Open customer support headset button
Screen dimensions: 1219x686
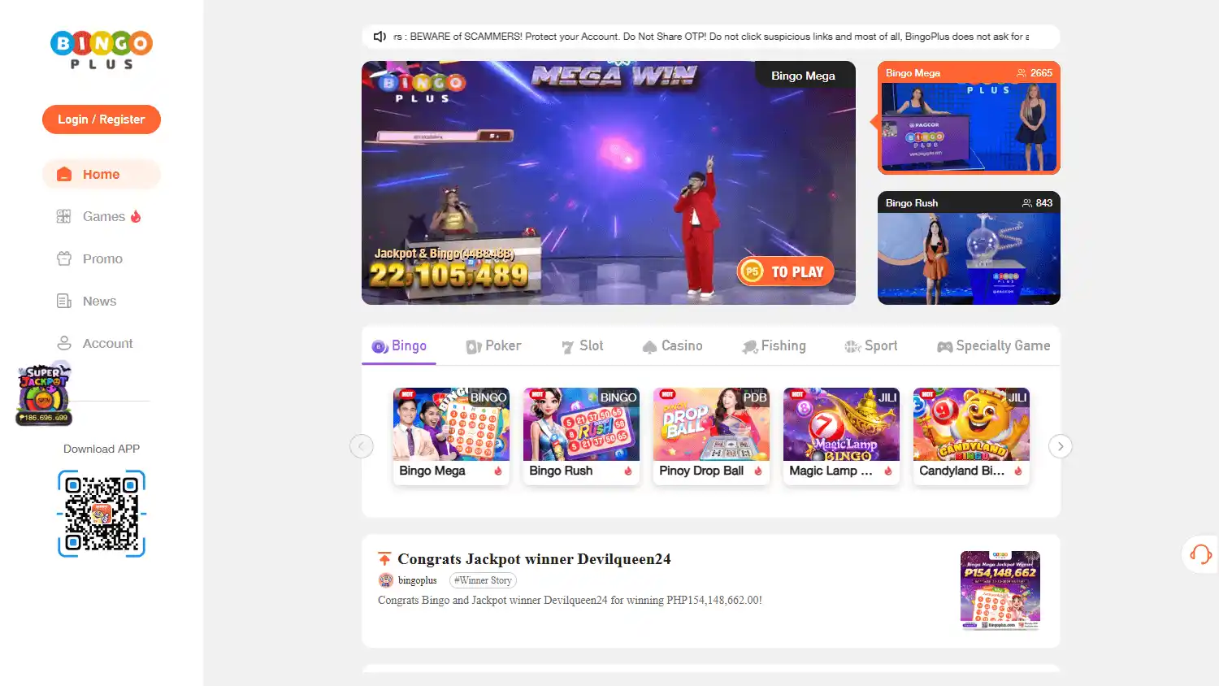tap(1200, 554)
